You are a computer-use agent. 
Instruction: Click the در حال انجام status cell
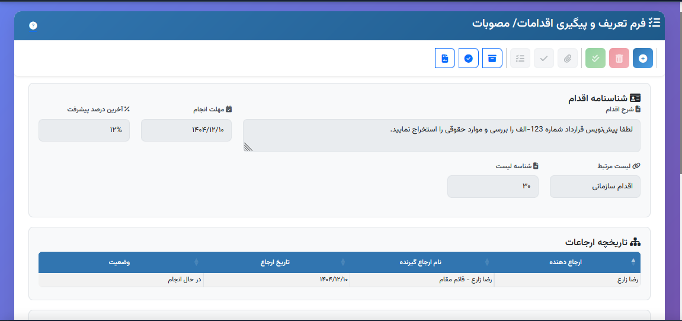121,280
